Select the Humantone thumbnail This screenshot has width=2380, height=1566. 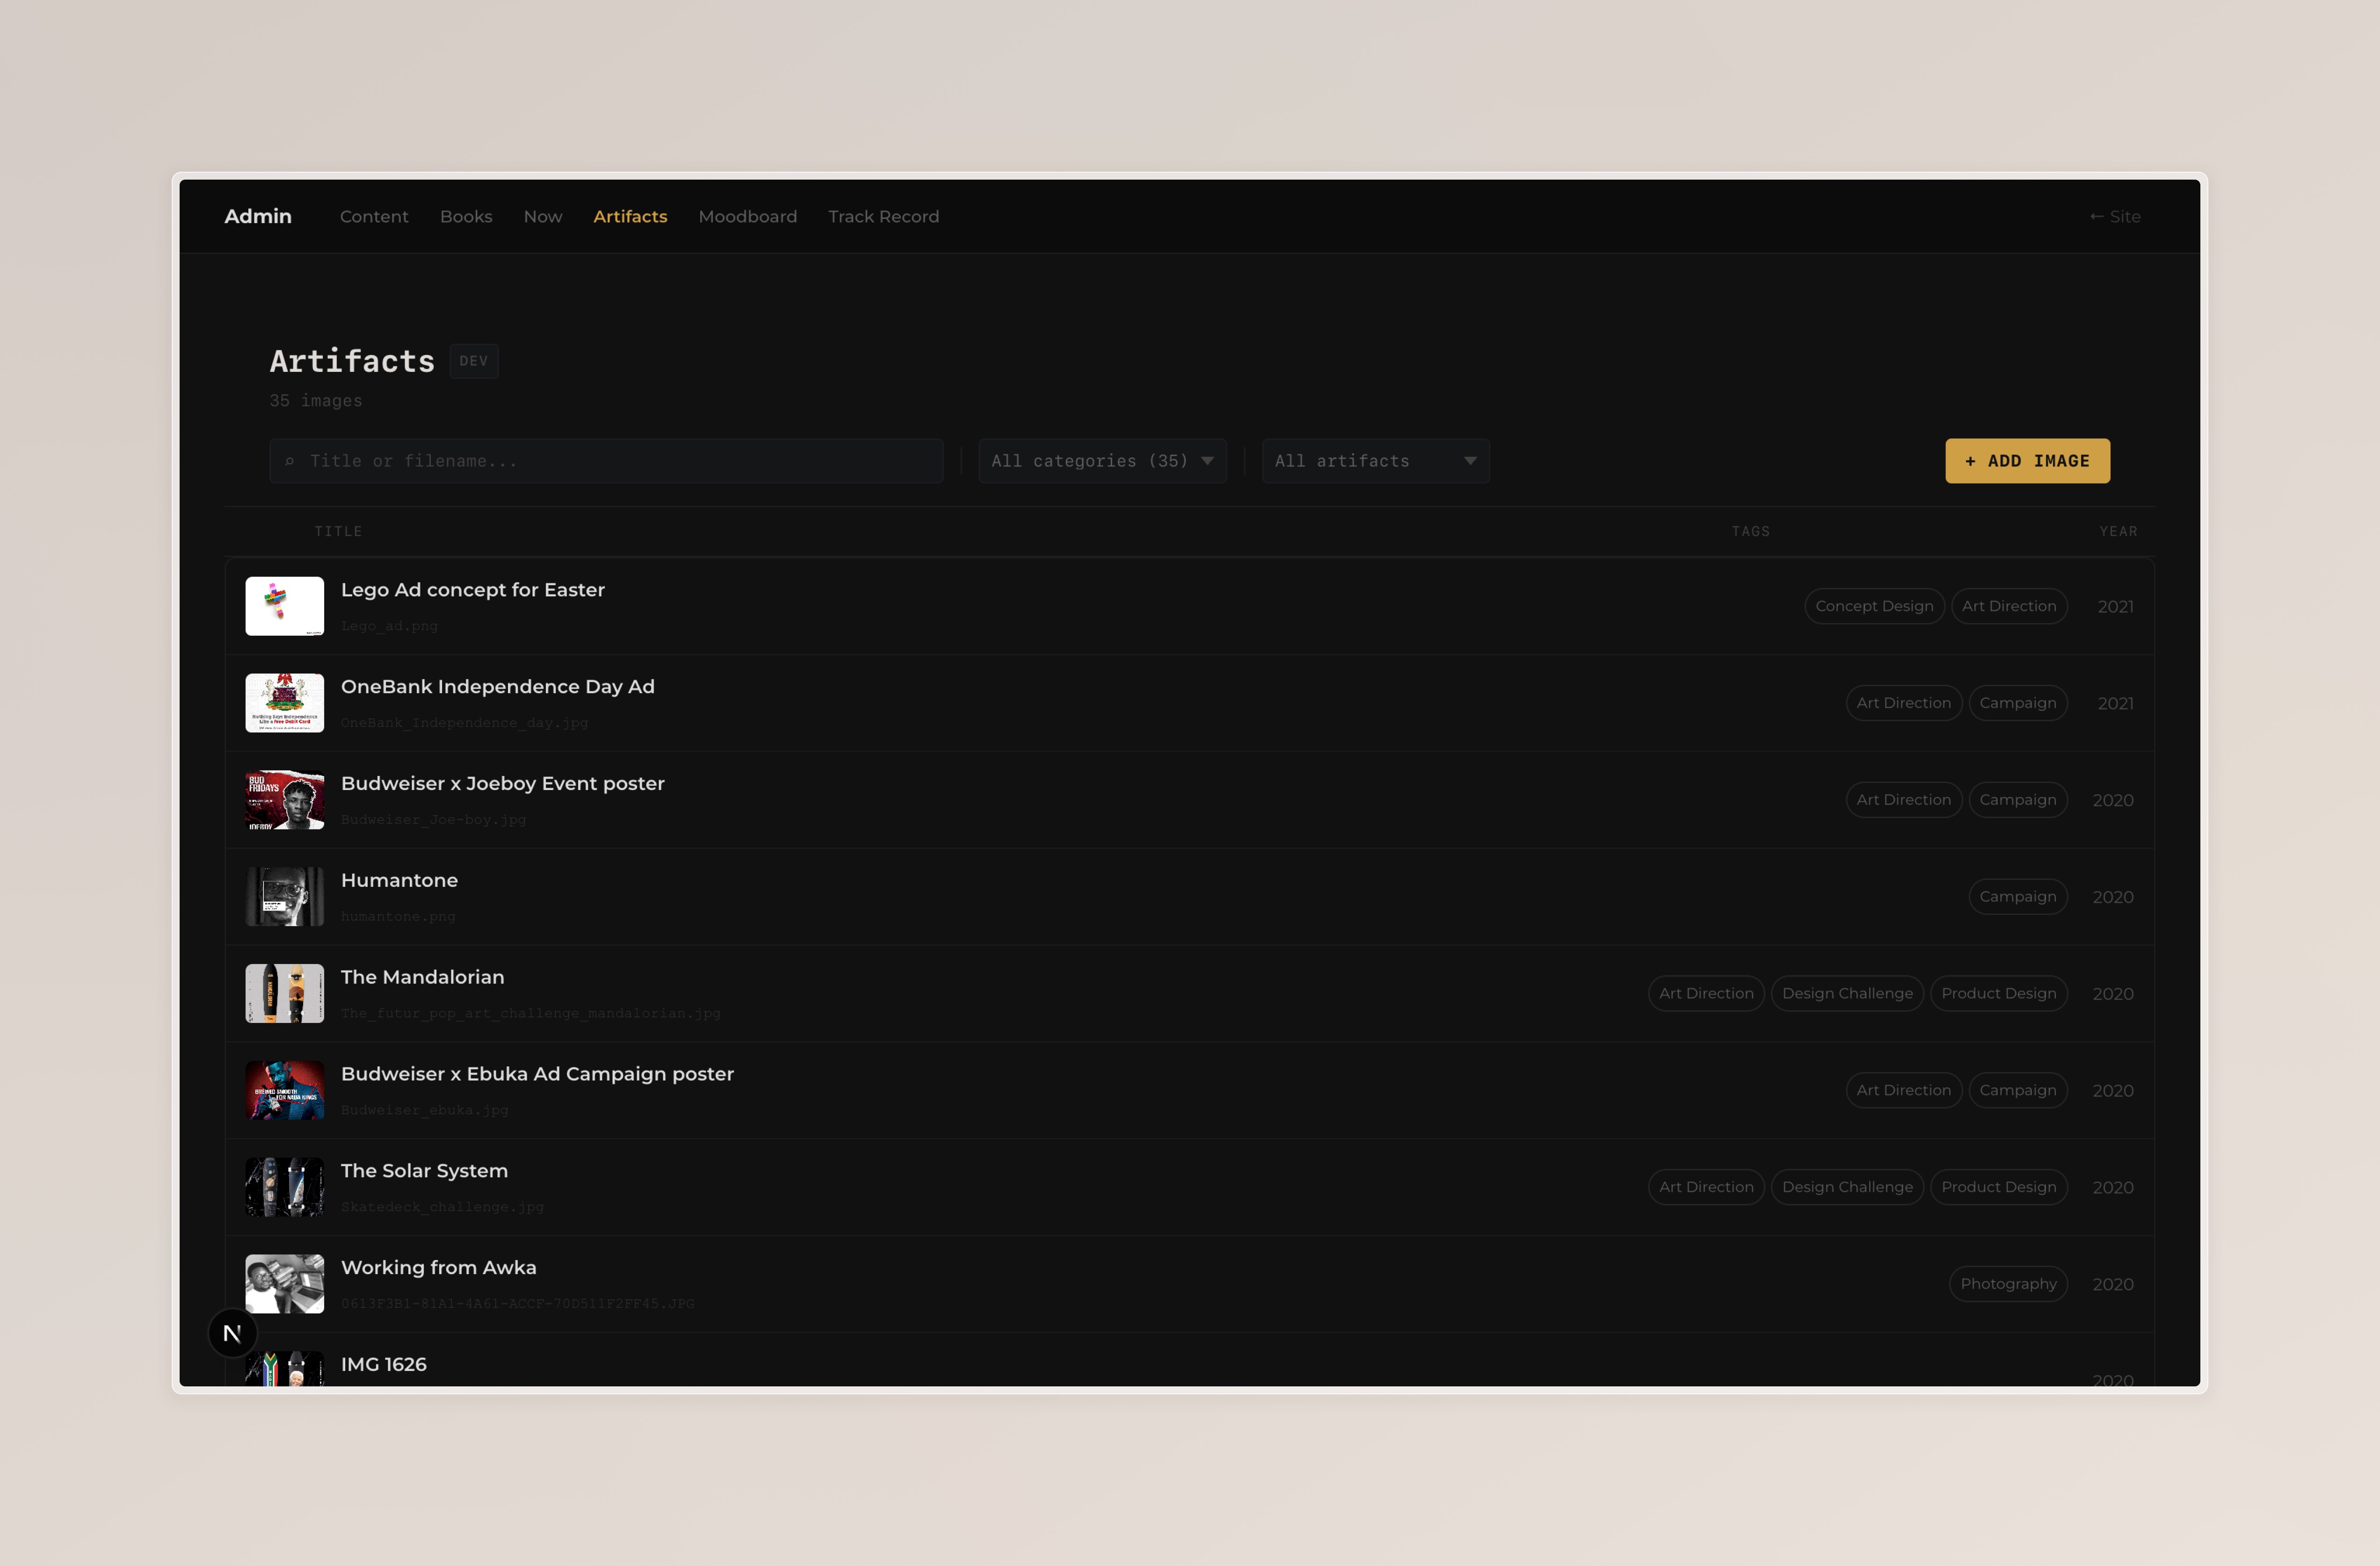pos(284,897)
